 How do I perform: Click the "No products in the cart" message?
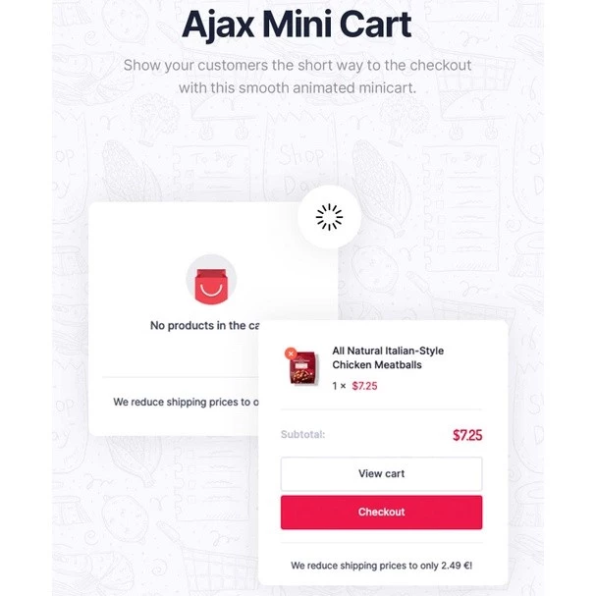204,326
